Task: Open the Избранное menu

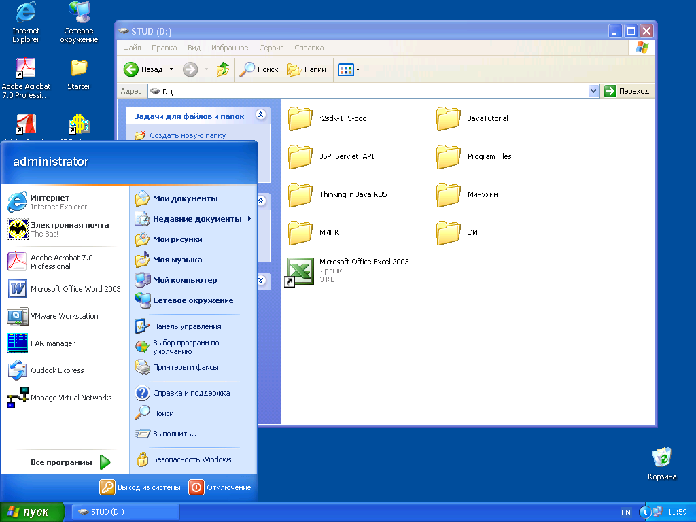Action: pyautogui.click(x=230, y=48)
